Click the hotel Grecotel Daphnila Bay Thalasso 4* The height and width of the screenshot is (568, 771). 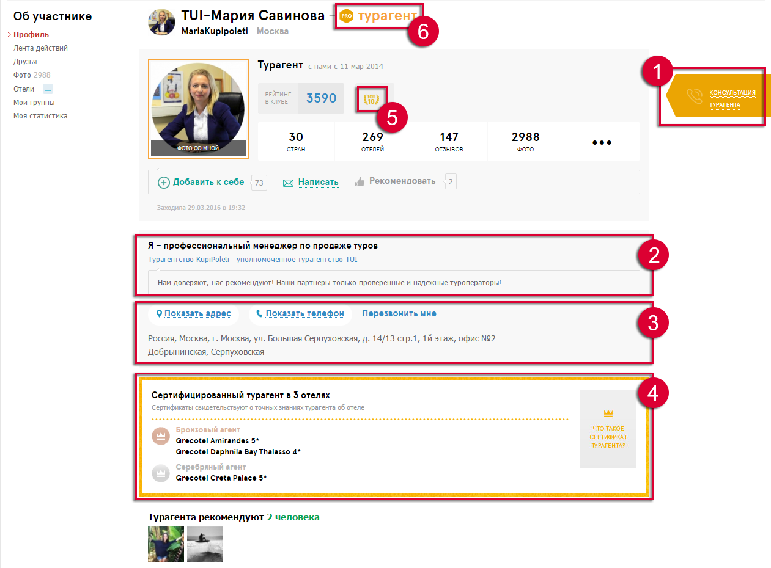[238, 452]
